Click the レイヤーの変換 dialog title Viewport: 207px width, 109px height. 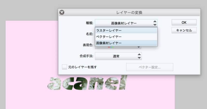tap(129, 12)
